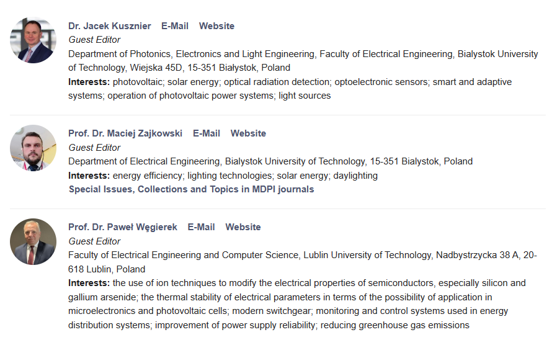Go to Paweł Węgierek's Website link
Viewport: 552px width, 345px height.
[x=243, y=227]
